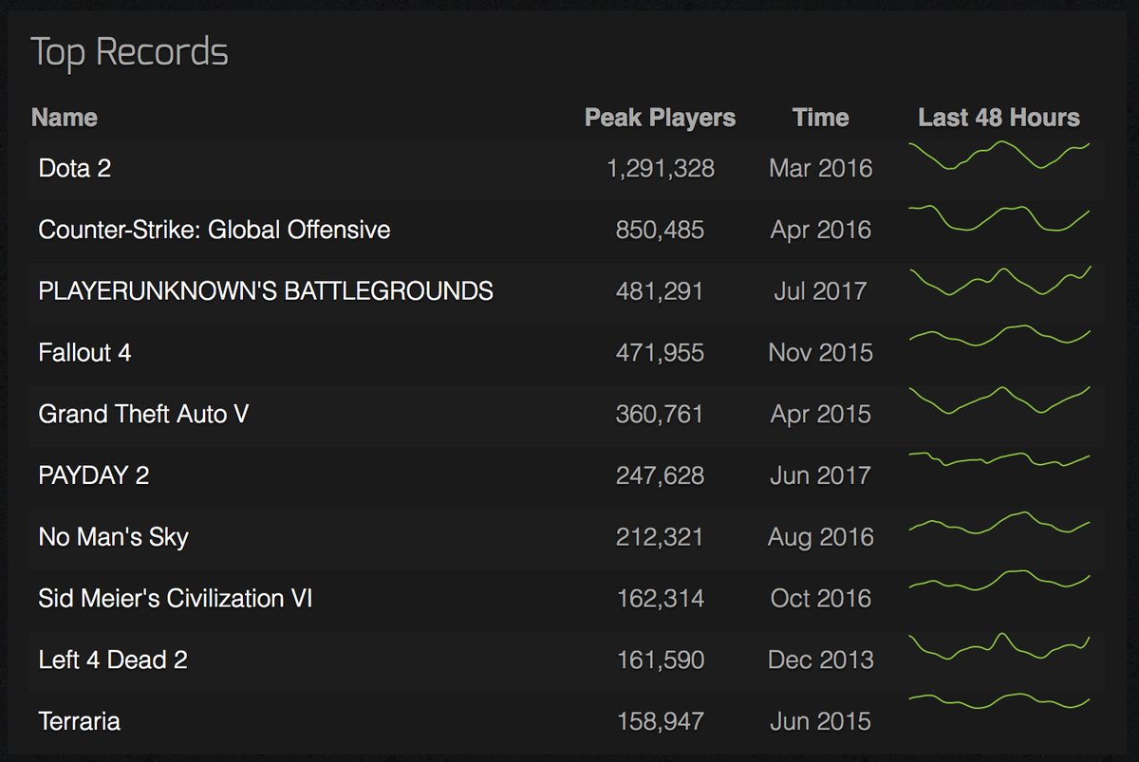Image resolution: width=1139 pixels, height=762 pixels.
Task: Click Left 4 Dead 2 sparkline graph
Action: pos(999,647)
